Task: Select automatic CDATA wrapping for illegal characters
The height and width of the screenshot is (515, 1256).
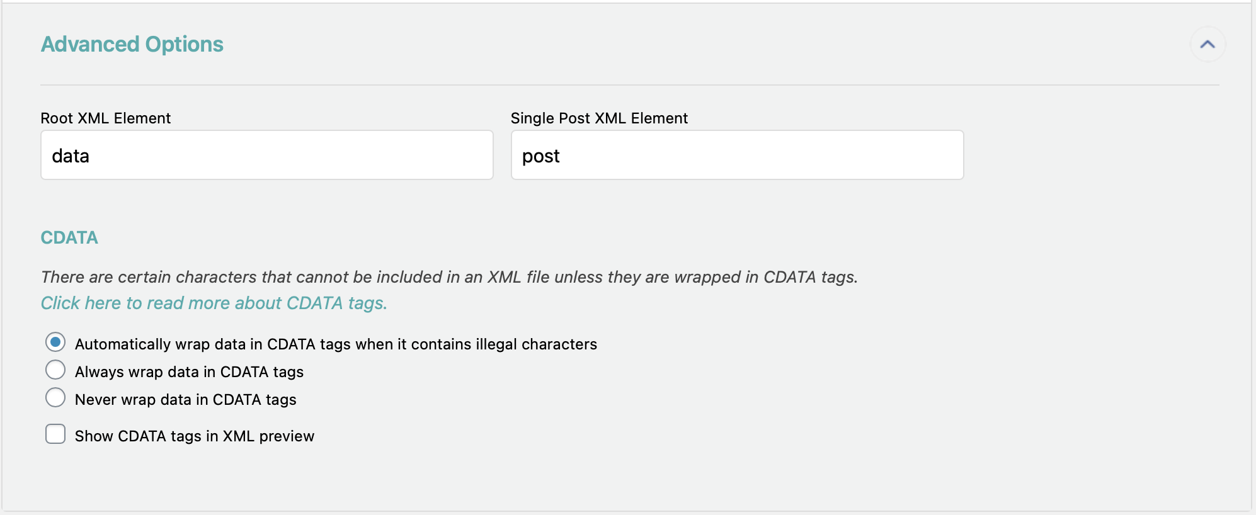Action: [x=55, y=342]
